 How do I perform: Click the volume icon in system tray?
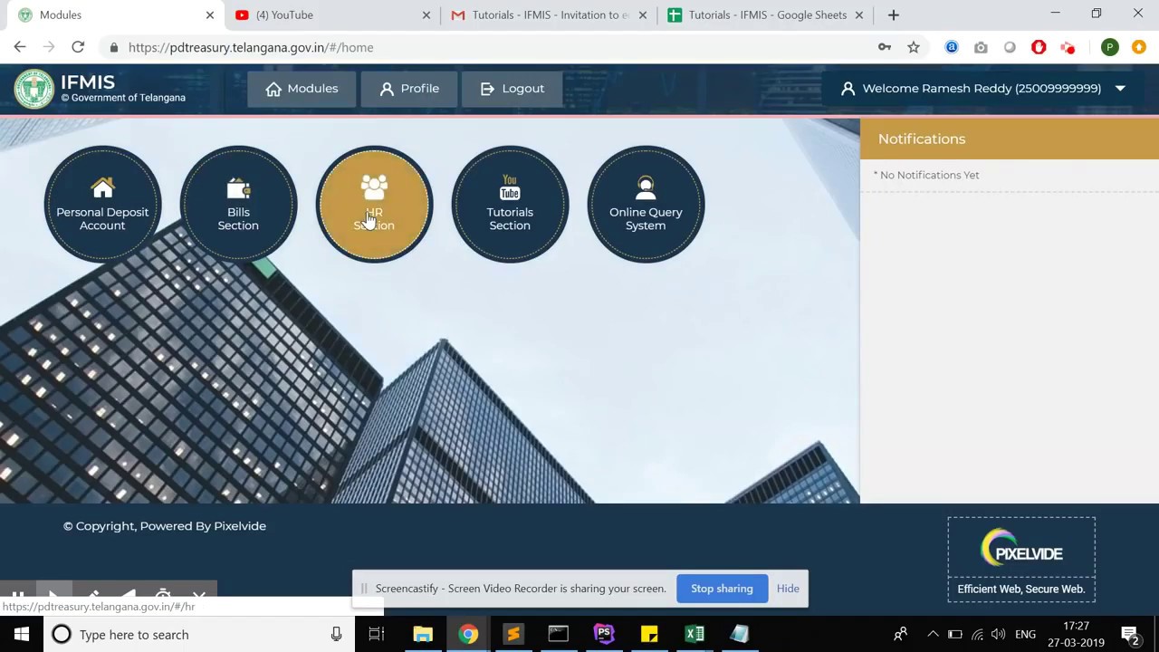click(x=999, y=634)
